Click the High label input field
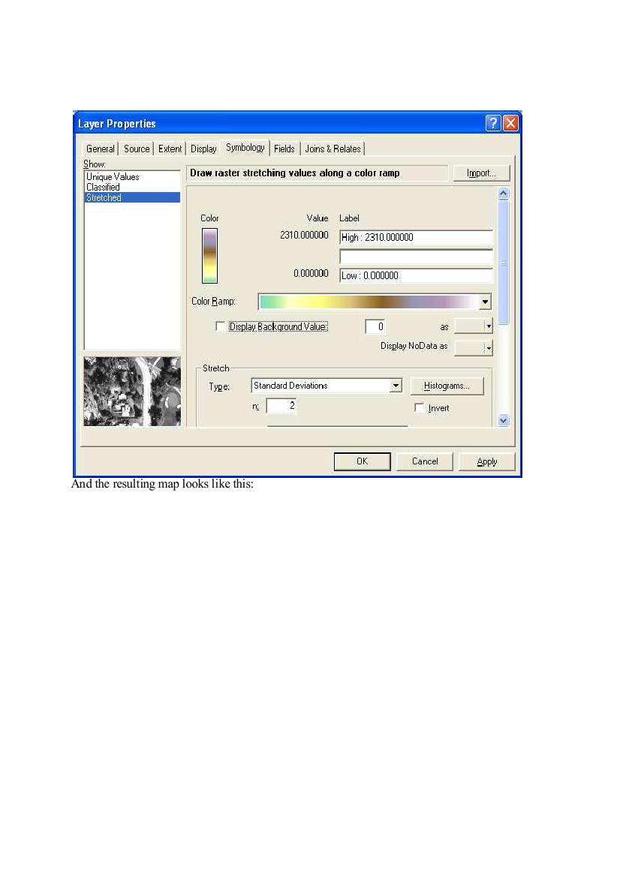 (x=416, y=237)
